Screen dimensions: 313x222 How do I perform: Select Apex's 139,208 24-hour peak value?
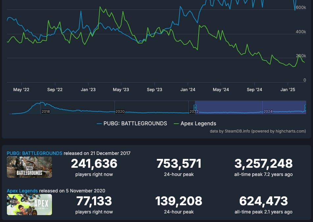[179, 201]
